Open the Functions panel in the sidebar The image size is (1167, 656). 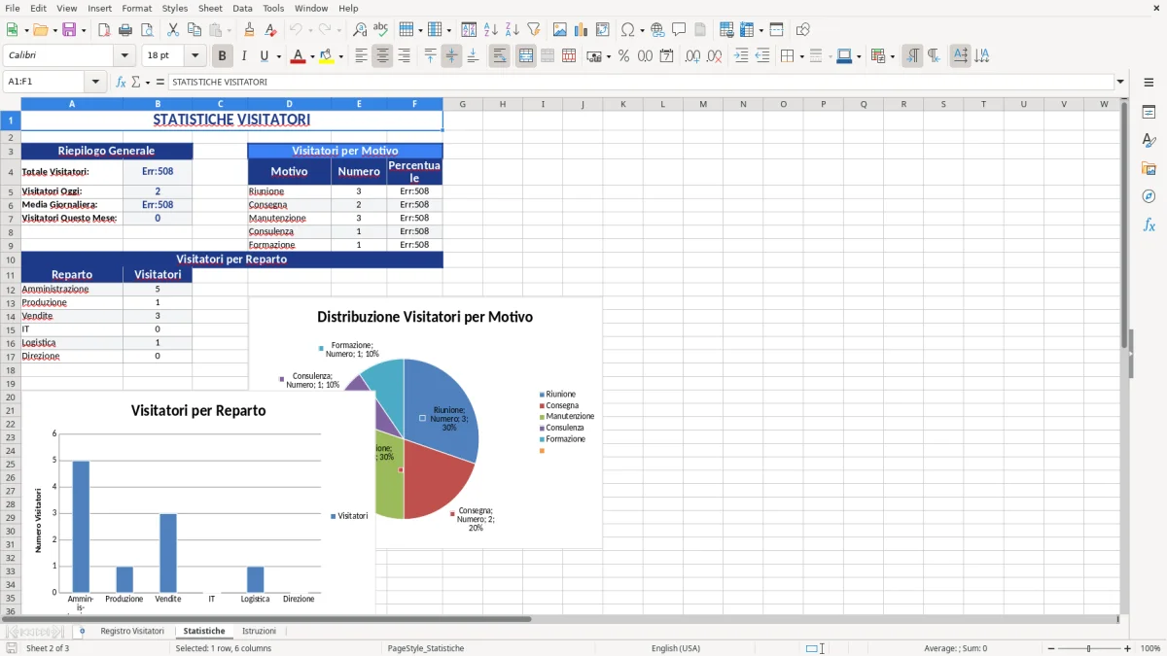(x=1149, y=224)
